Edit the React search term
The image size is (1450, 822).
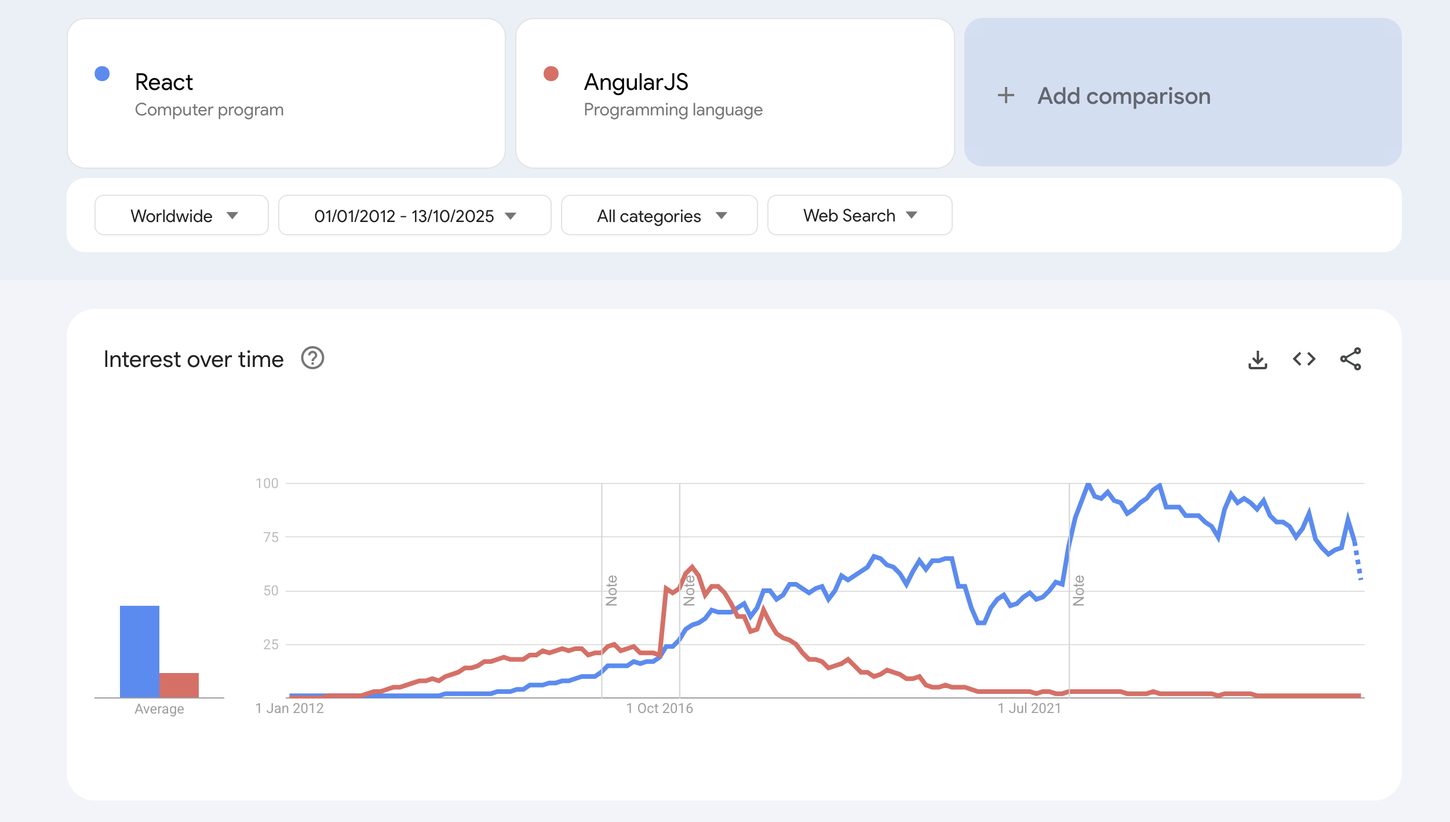(x=164, y=82)
